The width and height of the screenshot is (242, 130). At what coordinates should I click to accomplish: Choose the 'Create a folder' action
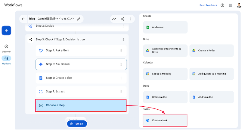(x=212, y=51)
